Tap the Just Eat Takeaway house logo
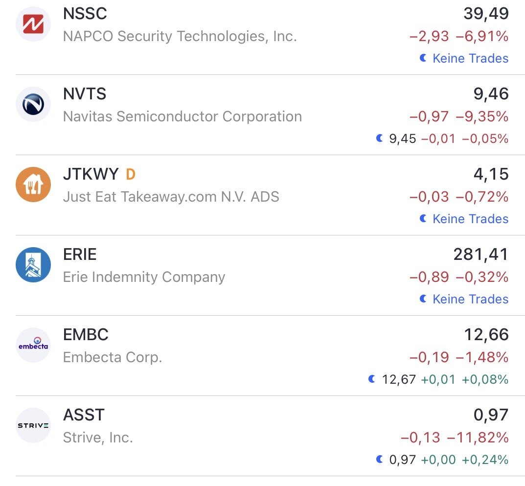The height and width of the screenshot is (486, 525). [33, 185]
